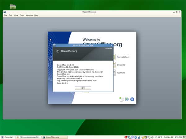
Task: Open the Computer menu in taskbar
Action: [x=7, y=137]
